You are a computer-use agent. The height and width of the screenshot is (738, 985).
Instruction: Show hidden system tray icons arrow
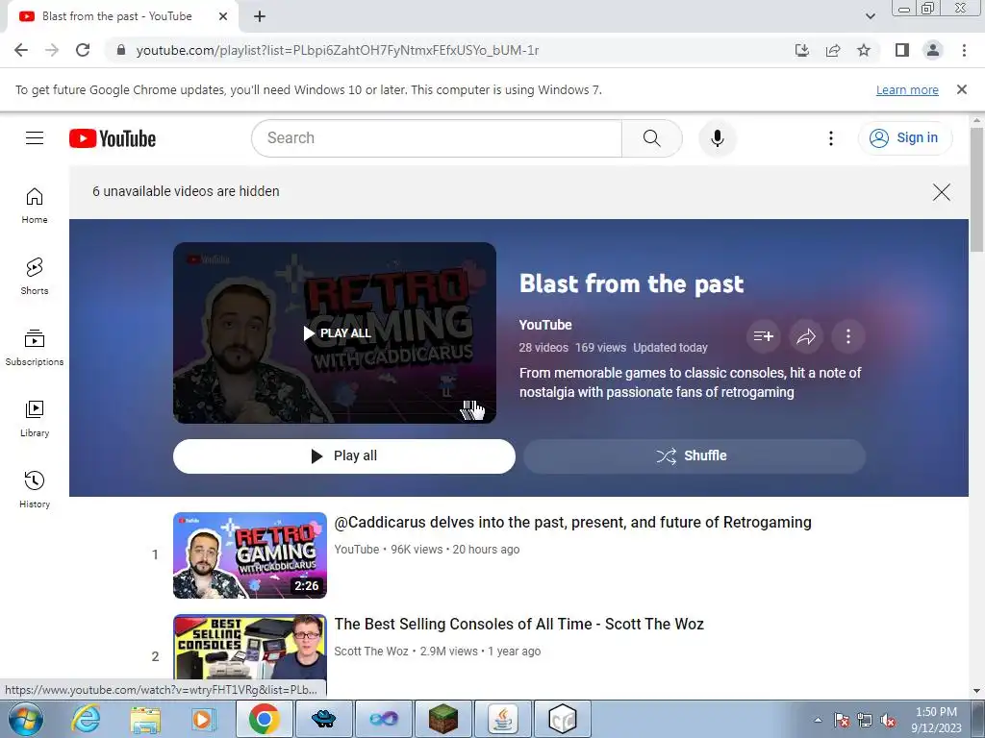(818, 720)
